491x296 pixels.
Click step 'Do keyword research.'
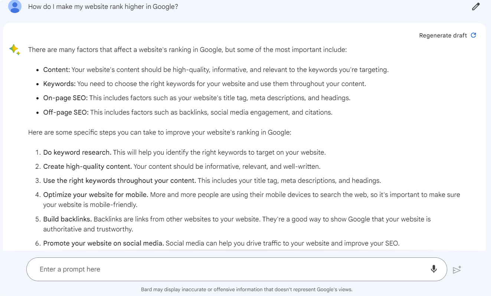(x=77, y=152)
